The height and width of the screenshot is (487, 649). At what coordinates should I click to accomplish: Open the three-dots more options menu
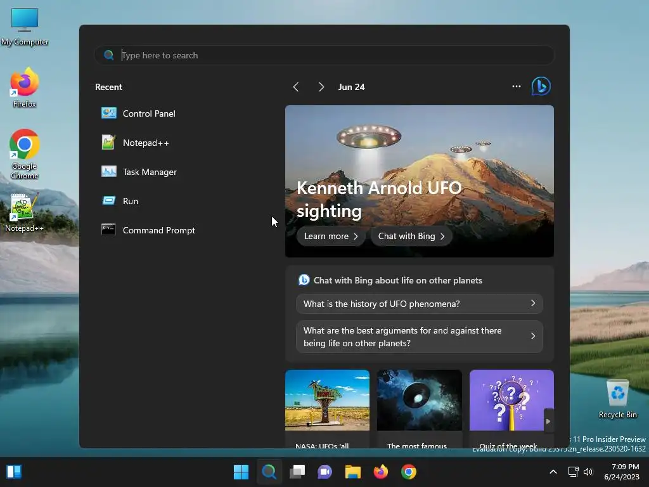coord(516,86)
